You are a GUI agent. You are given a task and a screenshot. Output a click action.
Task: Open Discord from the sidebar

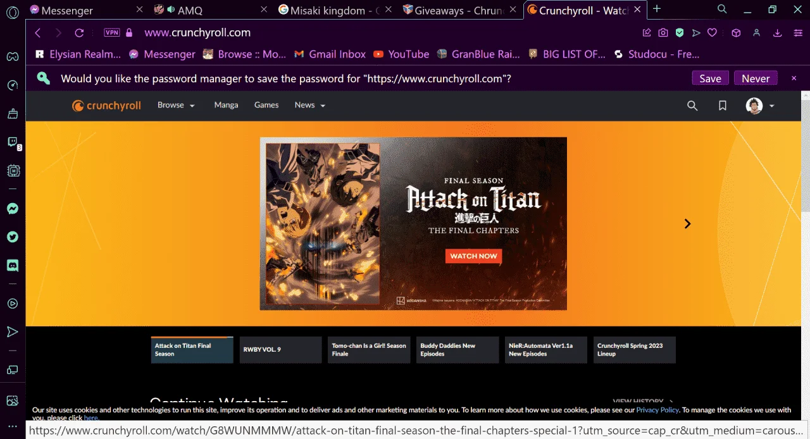pos(13,266)
